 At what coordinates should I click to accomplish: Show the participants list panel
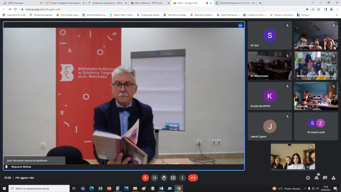pyautogui.click(x=316, y=178)
